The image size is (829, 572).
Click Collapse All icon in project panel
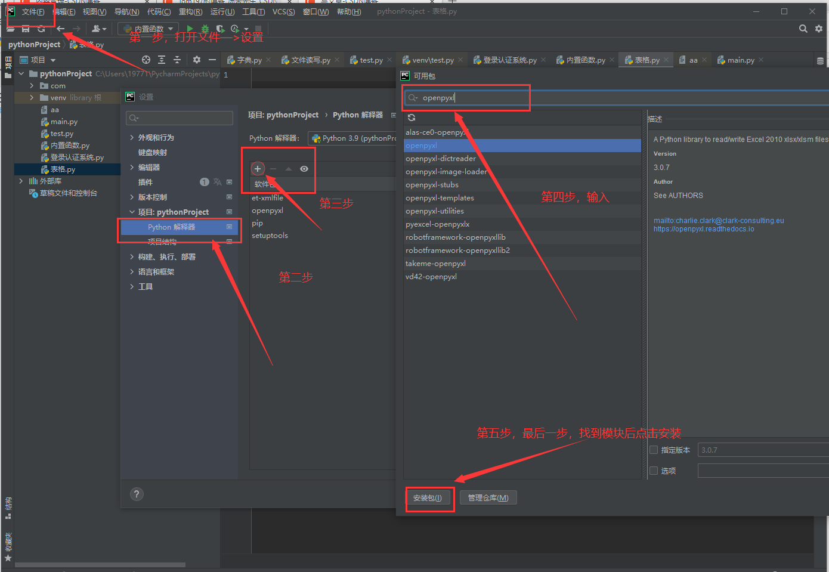(x=177, y=60)
